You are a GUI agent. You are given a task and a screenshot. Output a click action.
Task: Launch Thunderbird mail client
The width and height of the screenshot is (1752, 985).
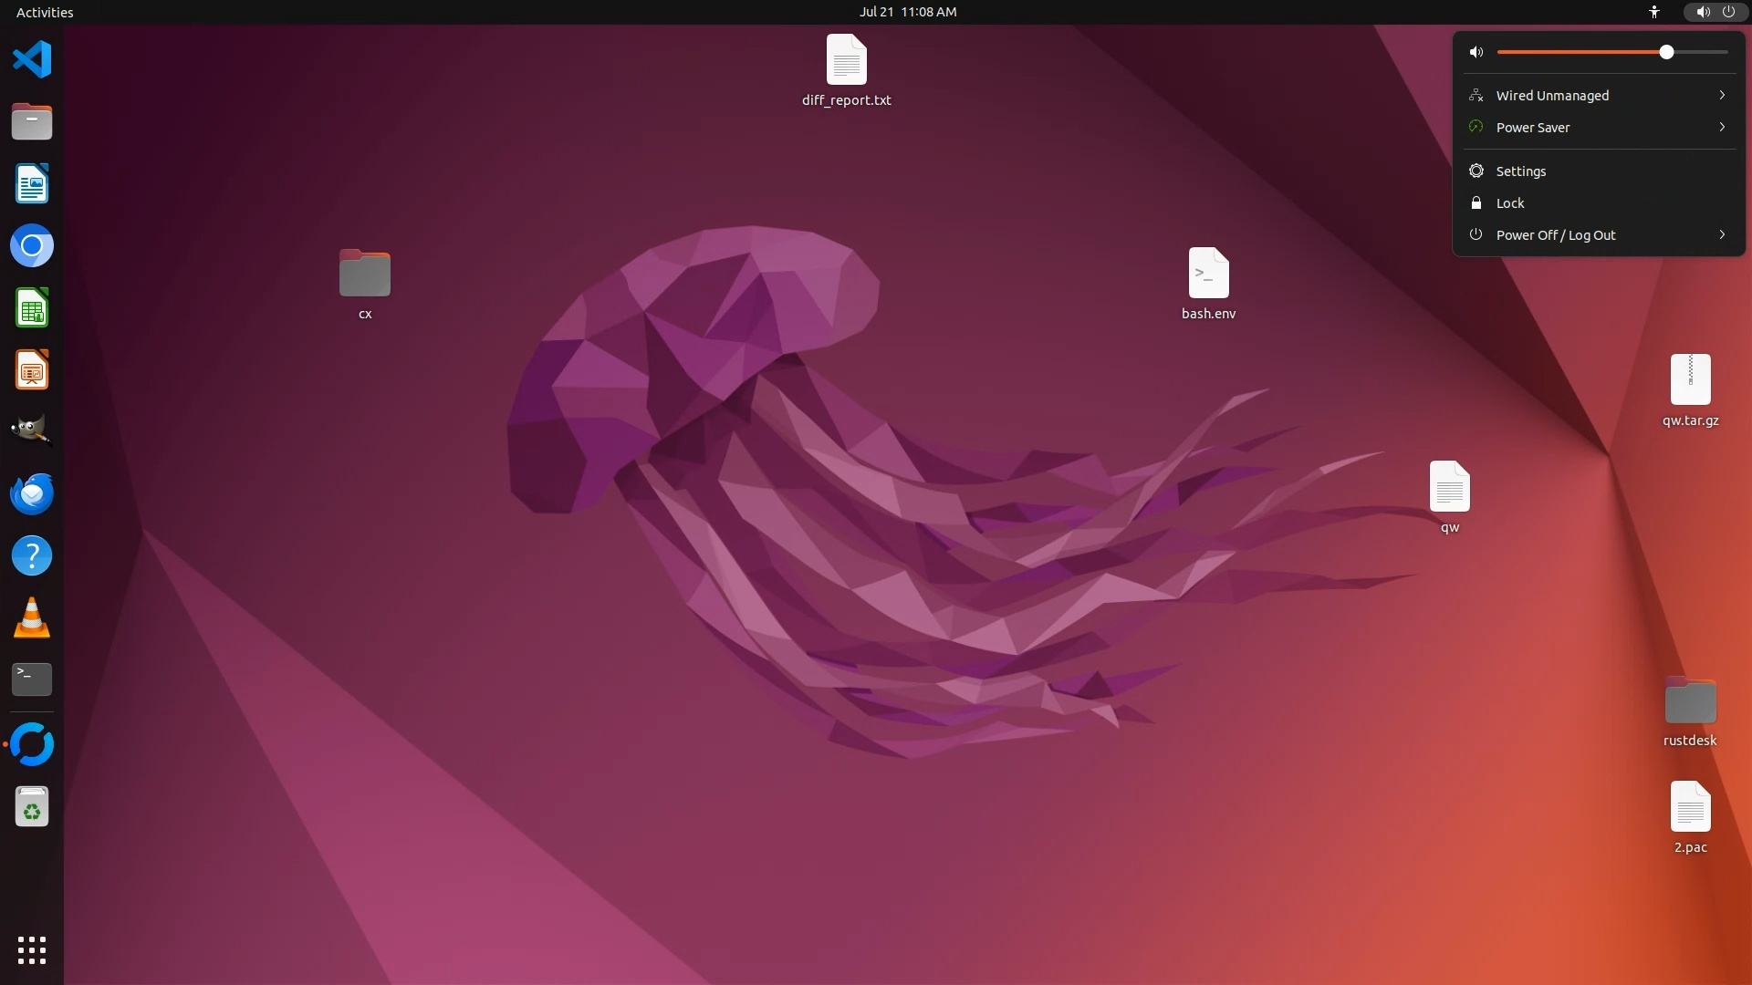pyautogui.click(x=32, y=493)
